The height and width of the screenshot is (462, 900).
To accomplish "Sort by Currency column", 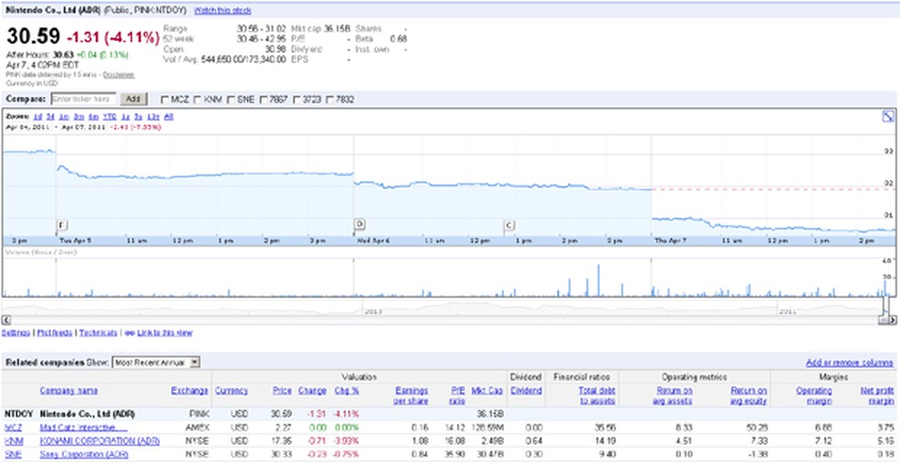I will point(231,391).
